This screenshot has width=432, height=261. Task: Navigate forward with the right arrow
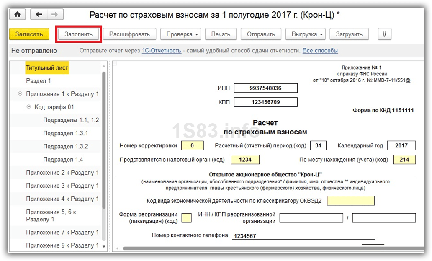pyautogui.click(x=55, y=14)
